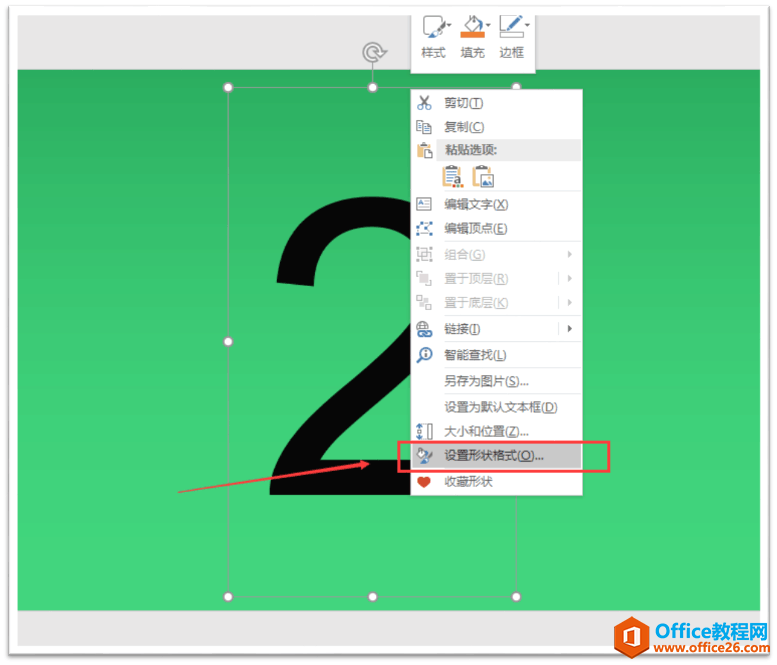Image resolution: width=777 pixels, height=665 pixels.
Task: Expand Bring to Front (置于顶层) submenu arrow
Action: pos(570,279)
